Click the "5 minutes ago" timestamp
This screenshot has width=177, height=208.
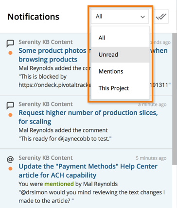151,158
